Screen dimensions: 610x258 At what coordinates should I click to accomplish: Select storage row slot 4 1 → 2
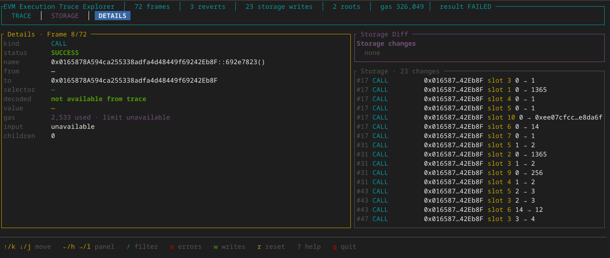(479, 182)
